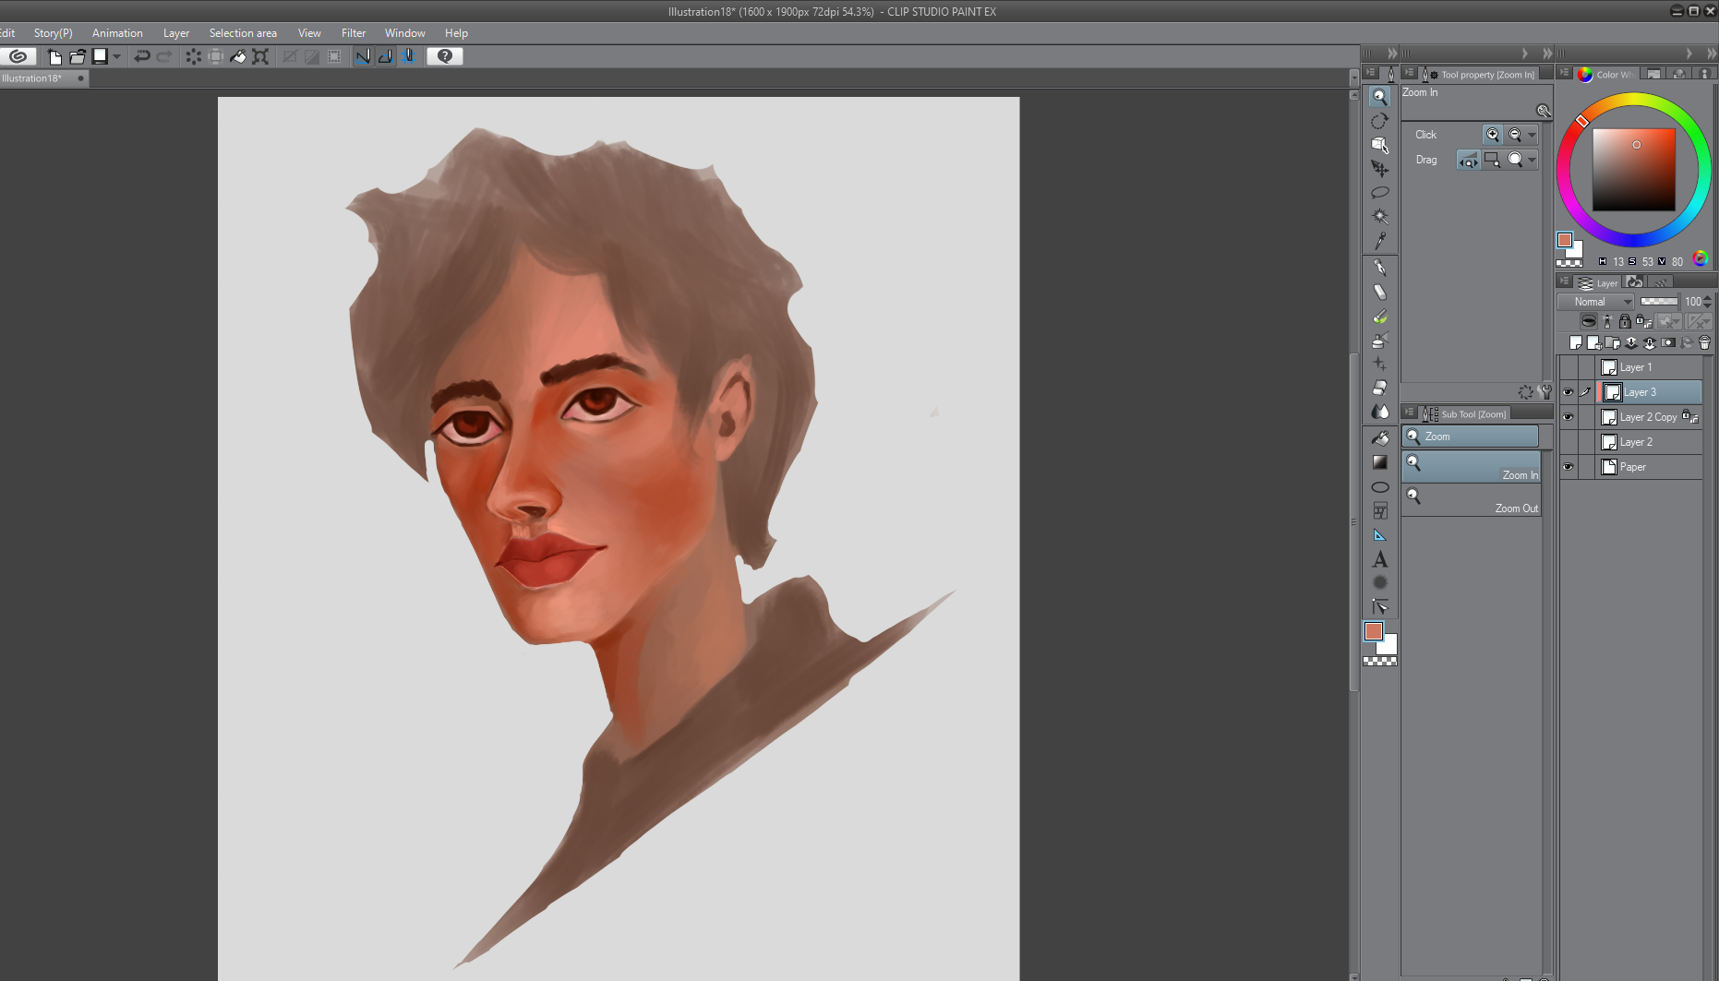This screenshot has height=981, width=1719.
Task: Select the Lasso selection tool
Action: 1379,192
